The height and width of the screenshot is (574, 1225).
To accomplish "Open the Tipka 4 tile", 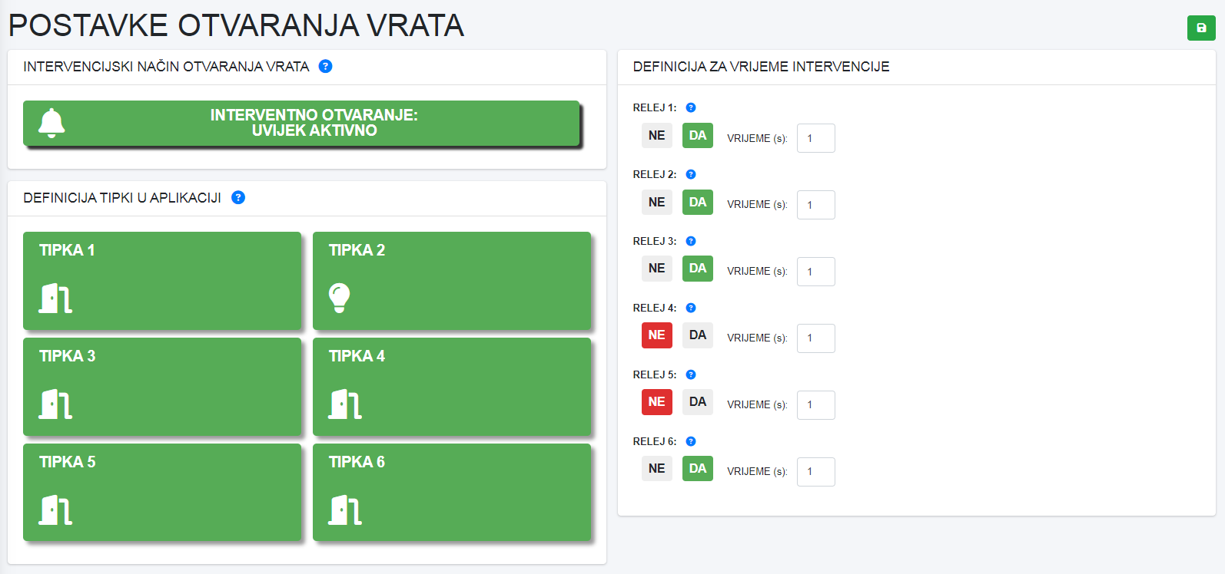I will (x=452, y=387).
